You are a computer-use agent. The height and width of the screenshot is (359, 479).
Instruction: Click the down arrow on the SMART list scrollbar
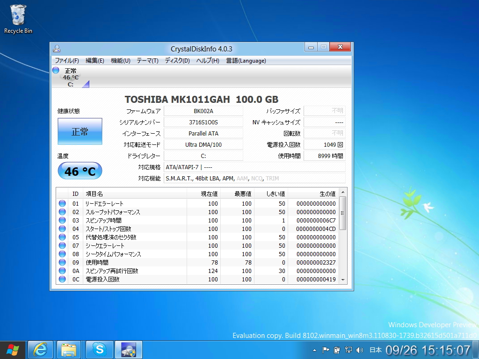point(343,280)
